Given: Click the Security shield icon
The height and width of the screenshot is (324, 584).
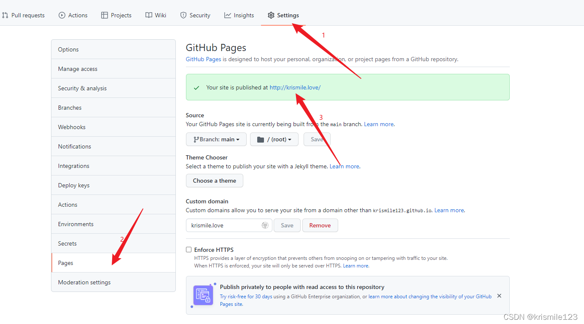Looking at the screenshot, I should point(183,15).
